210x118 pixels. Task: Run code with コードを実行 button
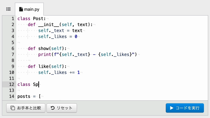[x=185, y=108]
